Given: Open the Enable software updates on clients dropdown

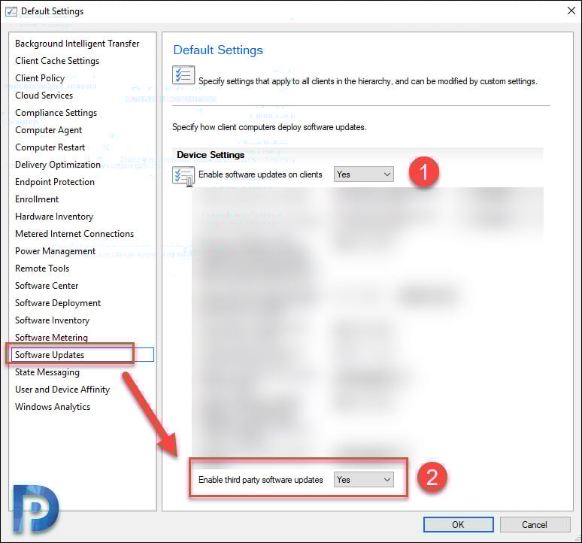Looking at the screenshot, I should (x=364, y=174).
